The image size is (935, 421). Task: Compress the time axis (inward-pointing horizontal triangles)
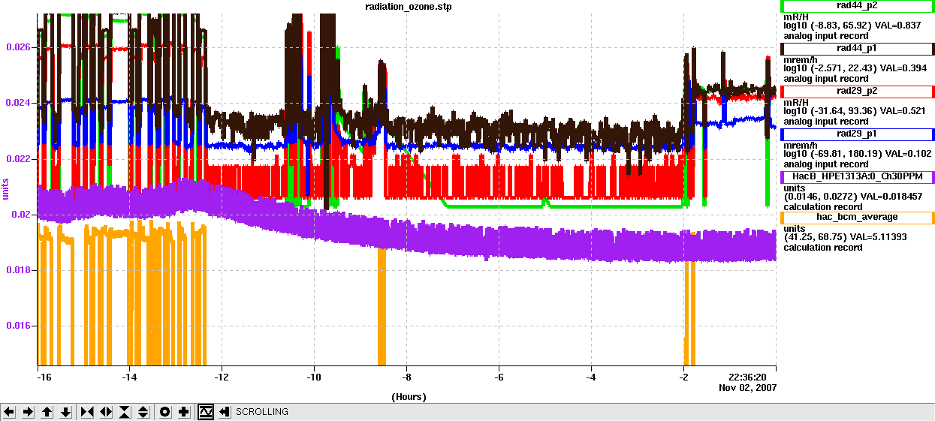(x=87, y=412)
